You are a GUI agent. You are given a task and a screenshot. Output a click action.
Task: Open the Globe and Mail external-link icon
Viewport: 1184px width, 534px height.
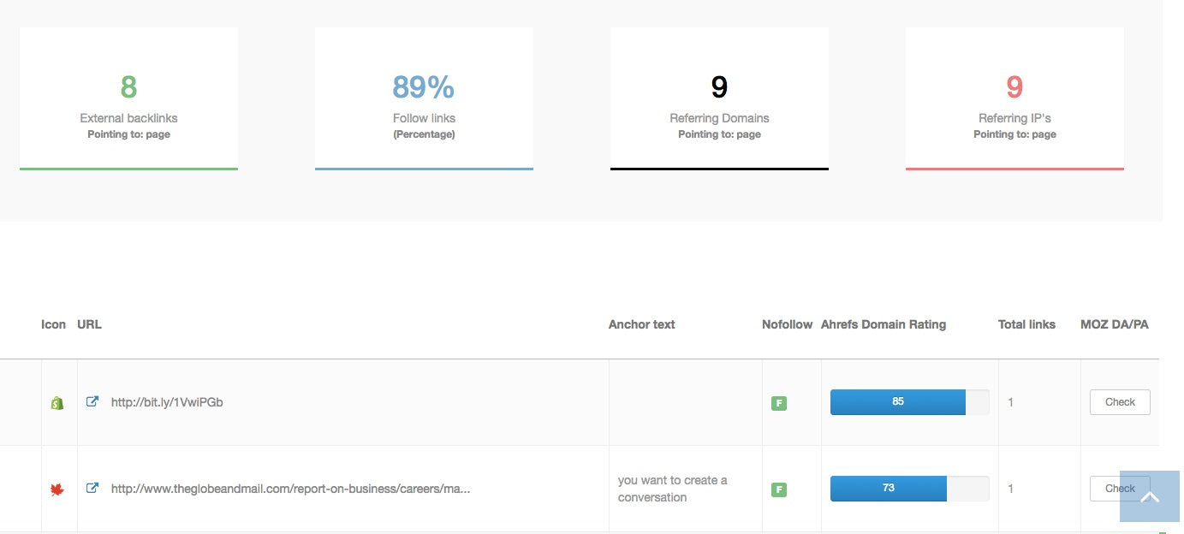pos(92,488)
